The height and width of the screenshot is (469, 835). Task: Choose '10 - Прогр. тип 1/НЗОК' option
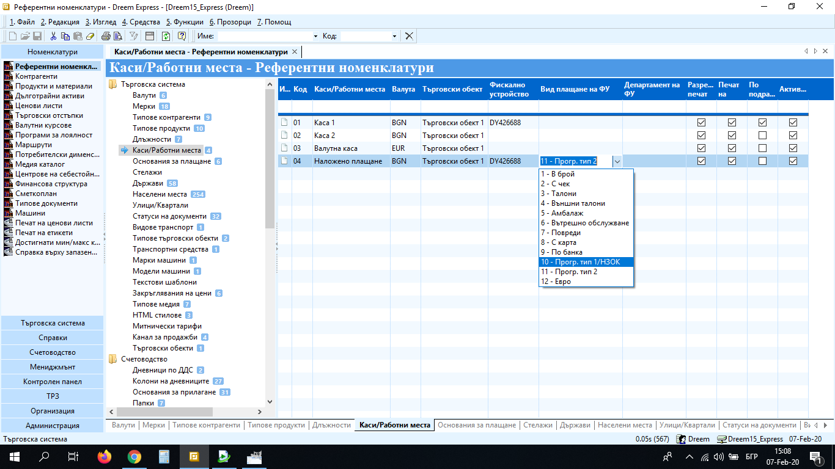586,262
